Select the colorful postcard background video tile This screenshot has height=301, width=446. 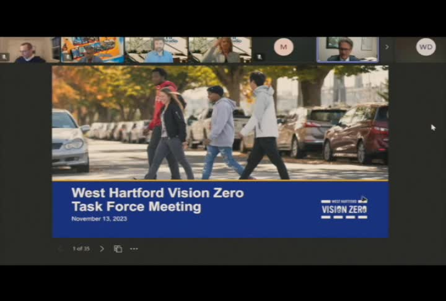[x=92, y=50]
